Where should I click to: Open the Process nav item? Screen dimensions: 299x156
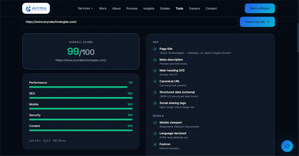(x=132, y=8)
